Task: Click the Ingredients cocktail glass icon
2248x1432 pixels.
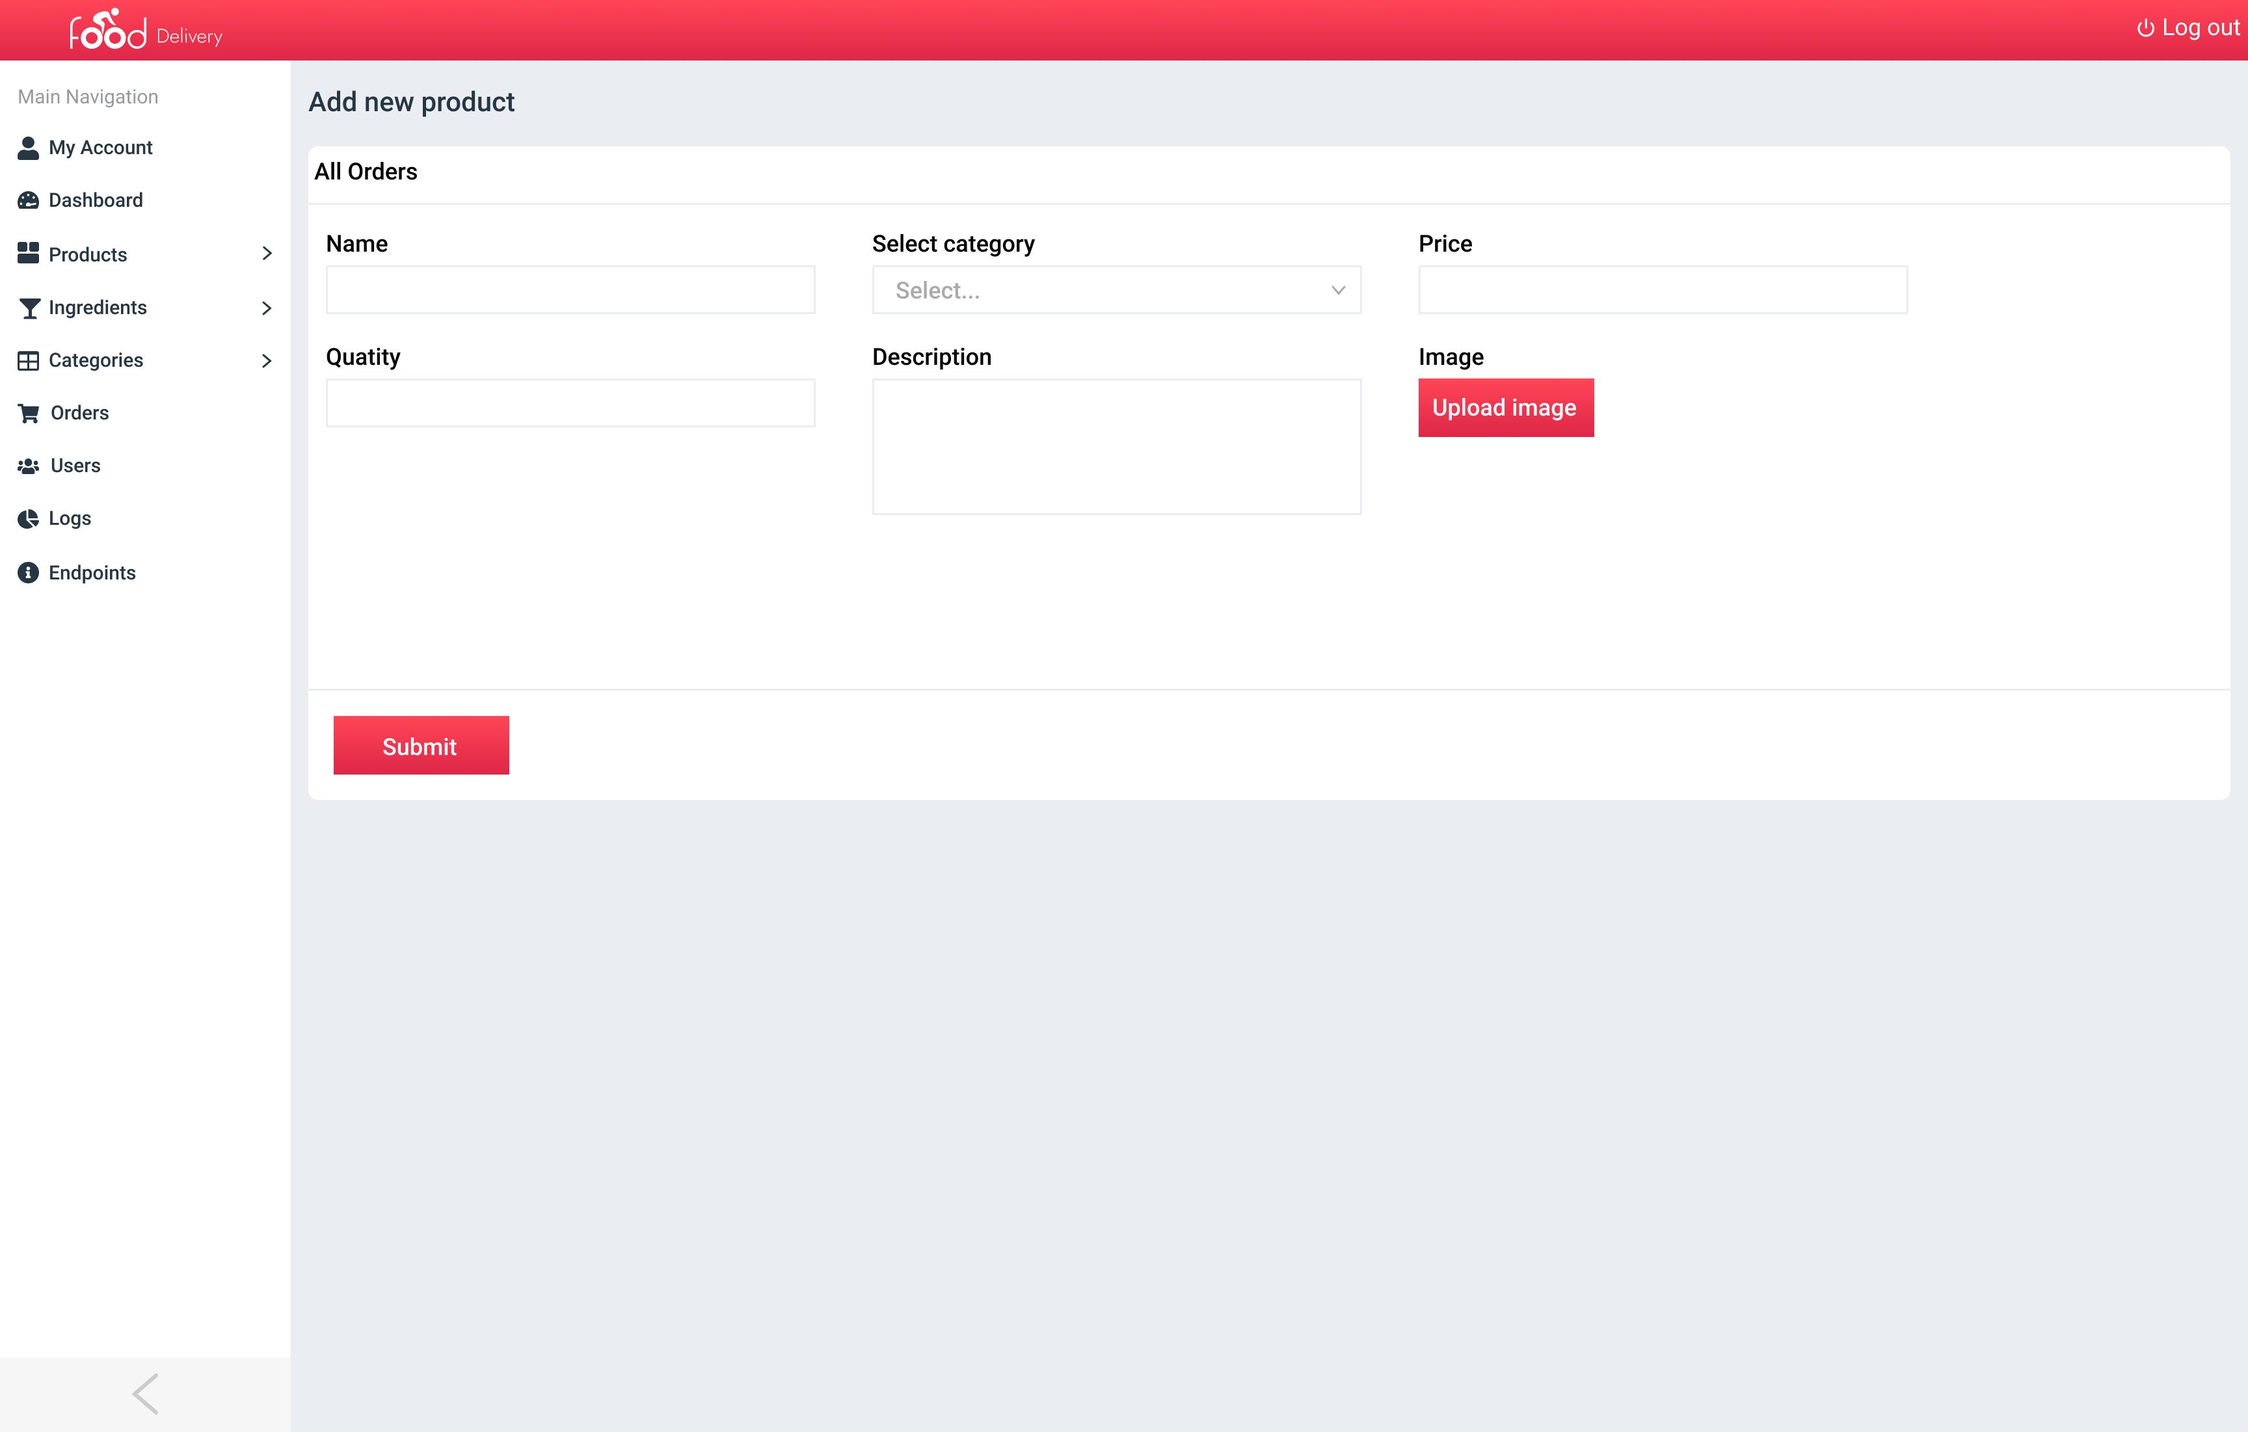Action: click(x=29, y=308)
